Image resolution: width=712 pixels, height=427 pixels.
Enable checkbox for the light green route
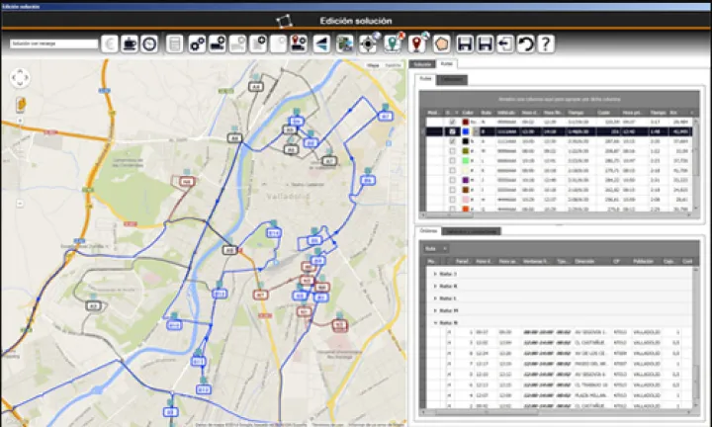(x=453, y=159)
